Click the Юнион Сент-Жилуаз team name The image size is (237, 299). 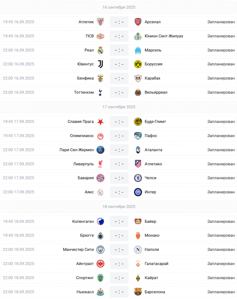pyautogui.click(x=164, y=36)
